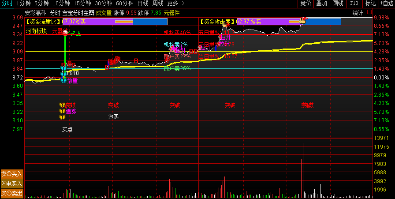Viewport: 395px width, 199px height.
Task: Click the 买①卖出 trade button
Action: pyautogui.click(x=12, y=193)
